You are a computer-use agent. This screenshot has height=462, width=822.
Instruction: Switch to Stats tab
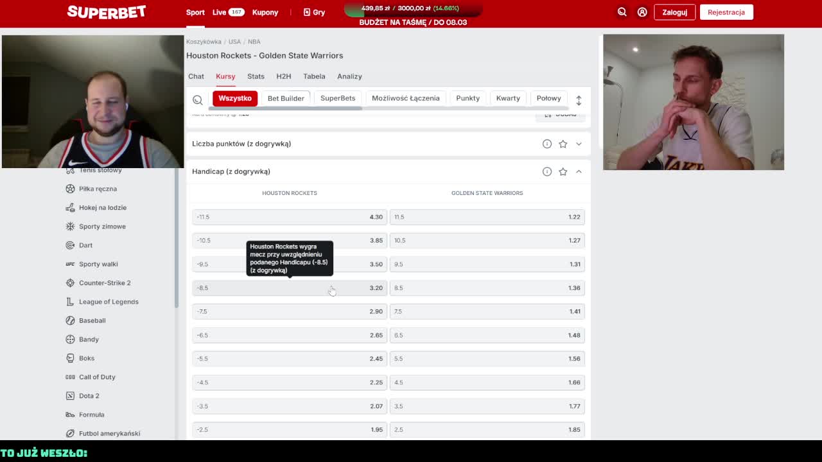click(256, 76)
